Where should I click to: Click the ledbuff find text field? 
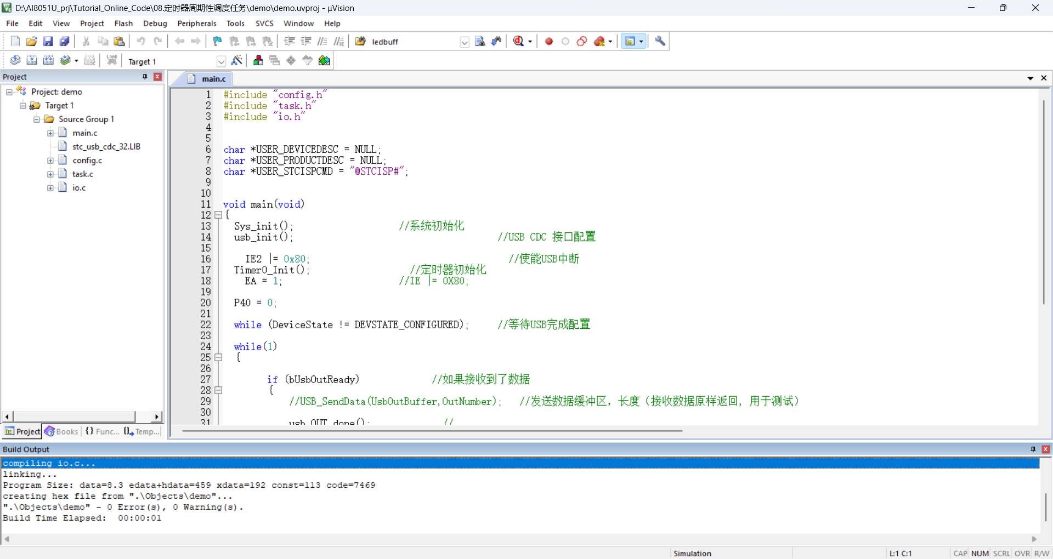tap(414, 42)
